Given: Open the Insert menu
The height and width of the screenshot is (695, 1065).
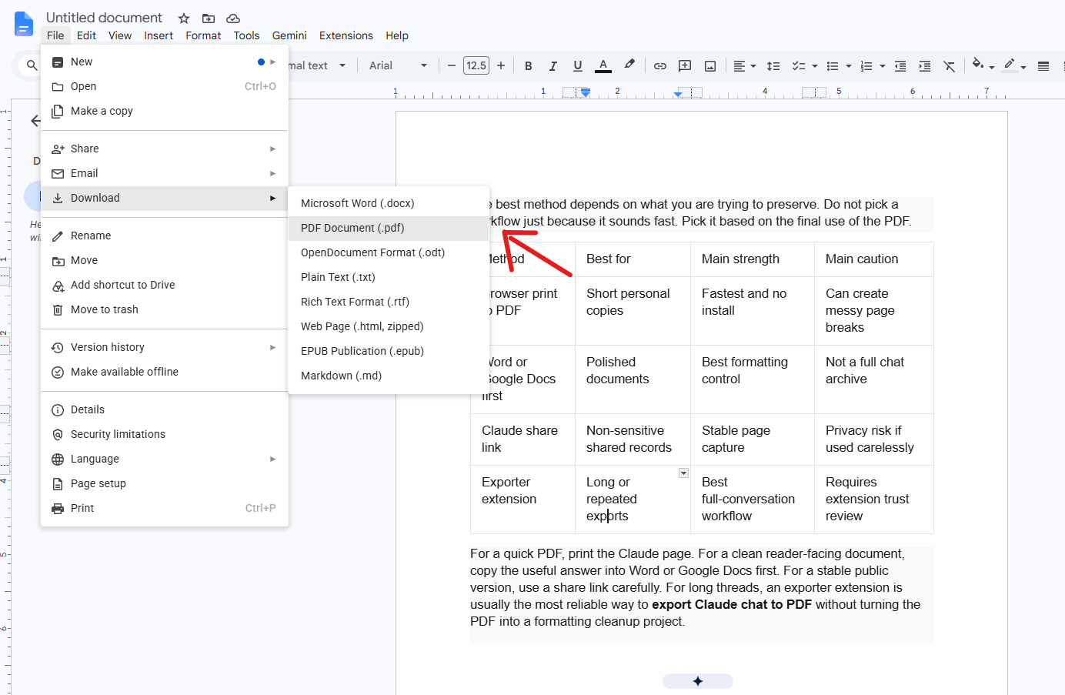Looking at the screenshot, I should pos(159,35).
